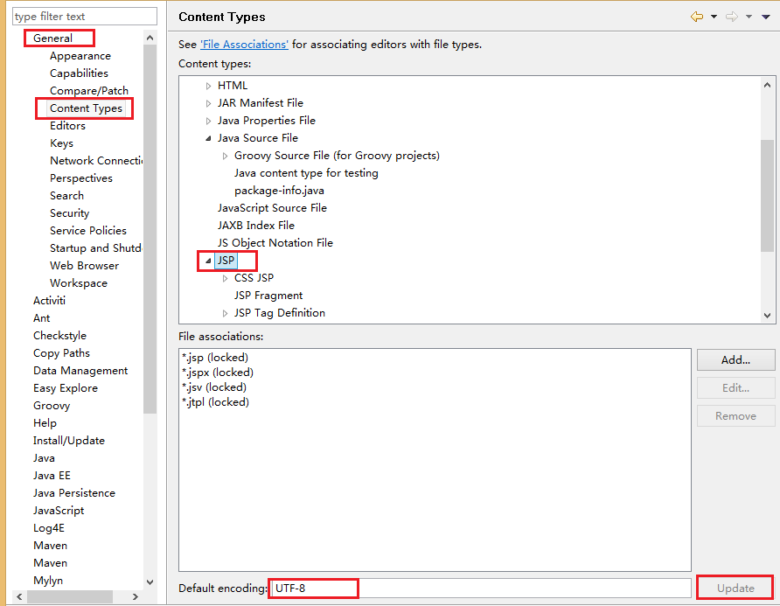Select Activiti in preferences tree
Screen dimensions: 780x606
pyautogui.click(x=49, y=301)
